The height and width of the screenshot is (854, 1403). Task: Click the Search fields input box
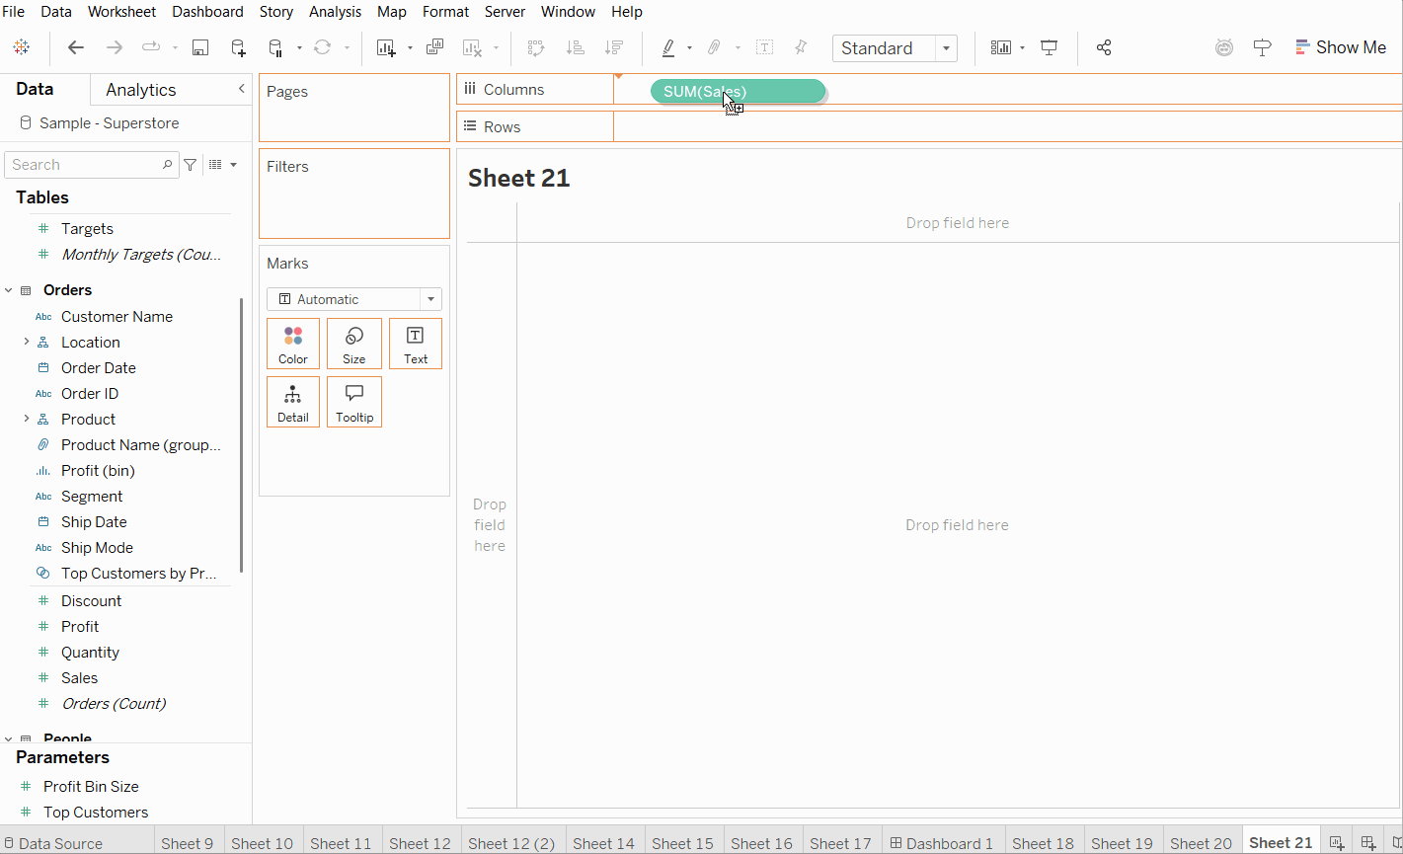pos(84,165)
